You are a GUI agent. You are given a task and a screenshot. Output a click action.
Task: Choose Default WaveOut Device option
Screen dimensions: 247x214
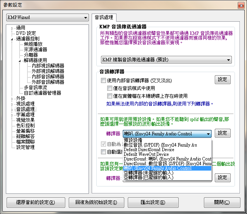pos(167,154)
